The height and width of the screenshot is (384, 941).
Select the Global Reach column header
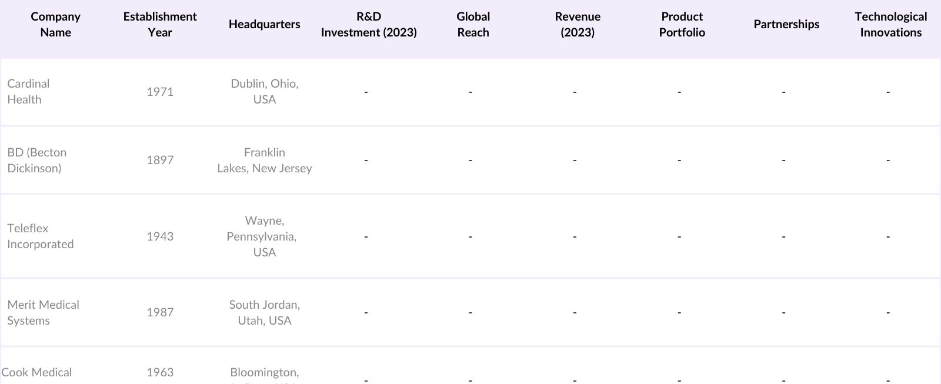473,25
